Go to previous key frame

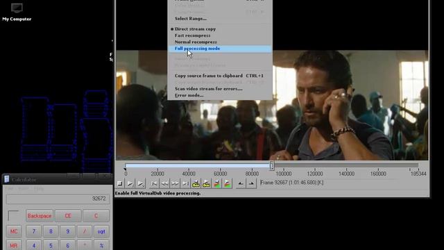196,183
